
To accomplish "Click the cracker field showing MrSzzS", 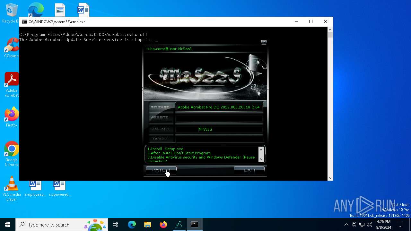I will click(219, 129).
